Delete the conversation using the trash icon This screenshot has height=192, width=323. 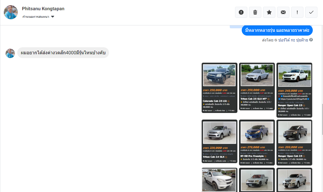pos(255,12)
